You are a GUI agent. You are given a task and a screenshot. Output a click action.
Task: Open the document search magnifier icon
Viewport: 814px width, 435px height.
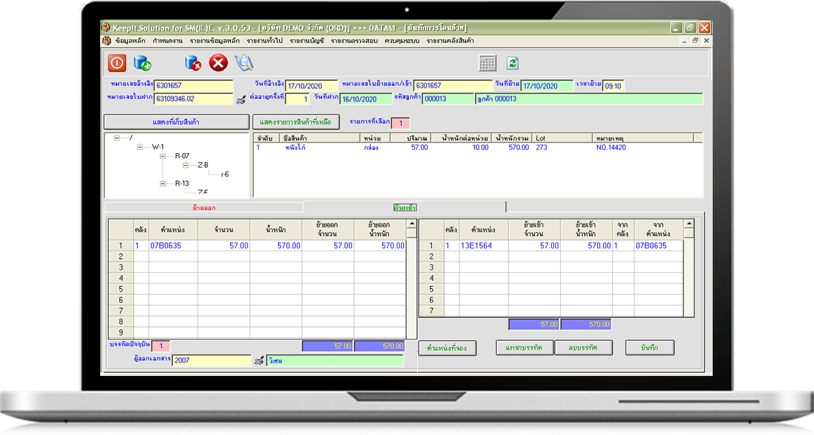click(x=244, y=63)
